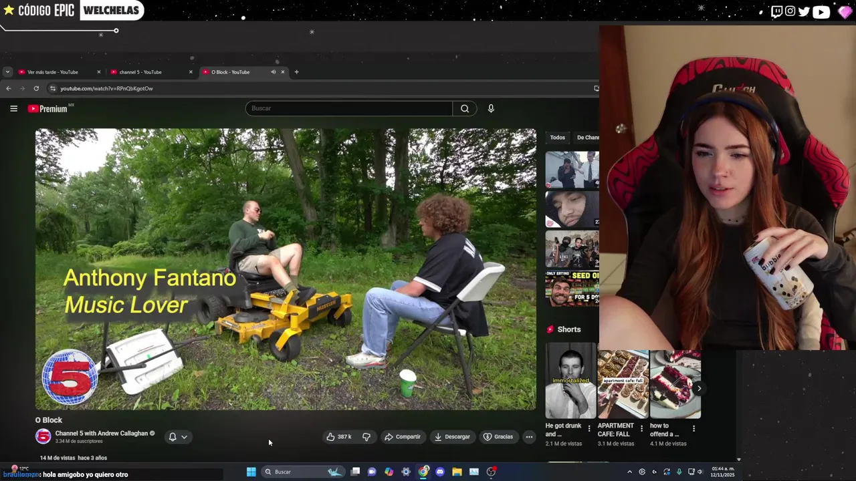Open a new browser tab

click(296, 71)
